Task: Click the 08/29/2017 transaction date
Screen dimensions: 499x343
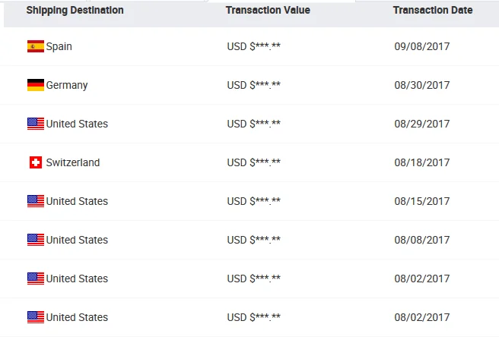Action: [422, 124]
